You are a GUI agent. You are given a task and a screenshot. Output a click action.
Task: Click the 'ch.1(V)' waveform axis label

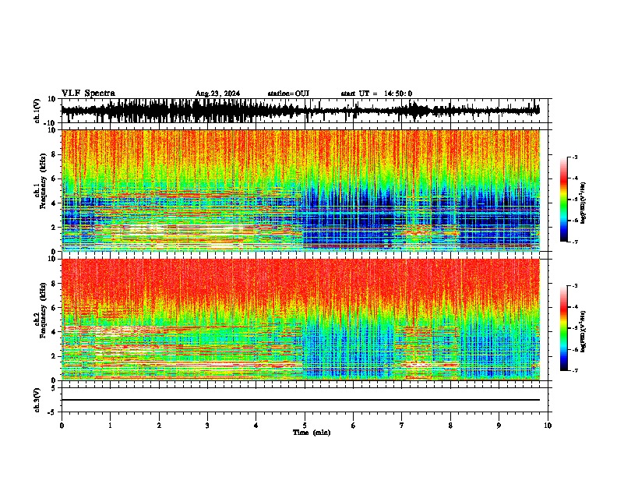[37, 111]
